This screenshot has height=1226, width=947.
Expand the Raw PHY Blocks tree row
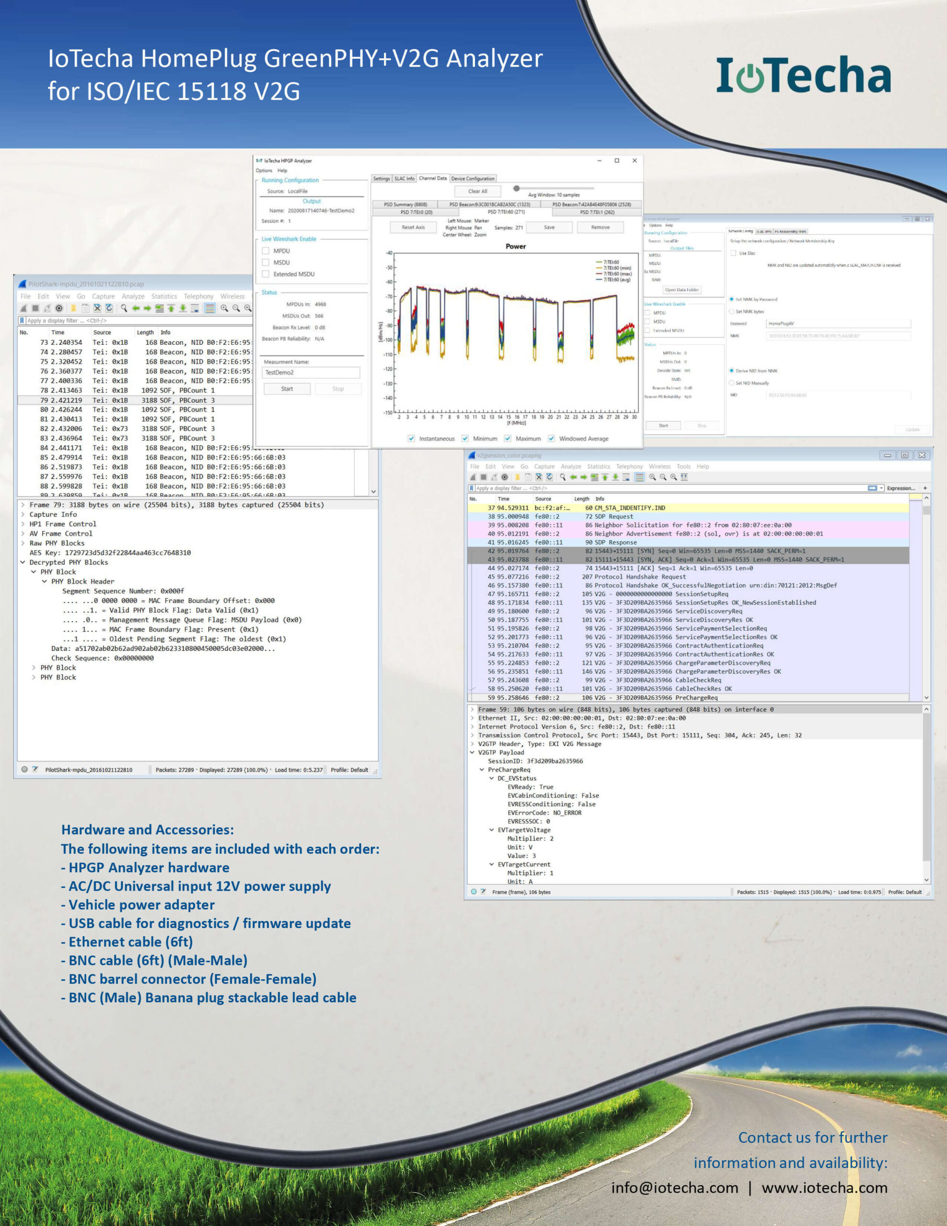[23, 543]
